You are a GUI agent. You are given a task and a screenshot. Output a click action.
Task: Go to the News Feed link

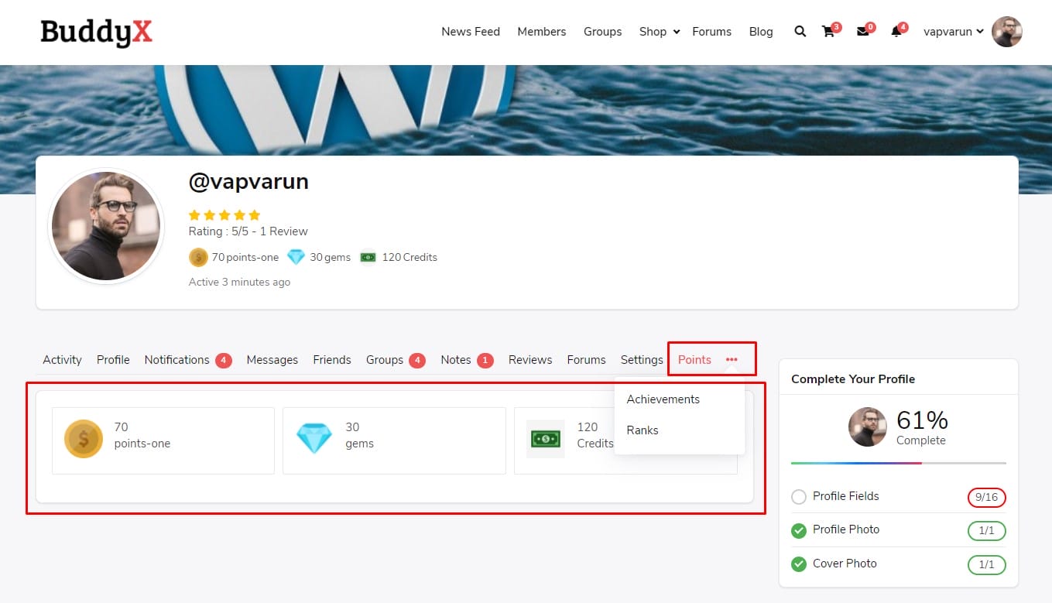470,32
